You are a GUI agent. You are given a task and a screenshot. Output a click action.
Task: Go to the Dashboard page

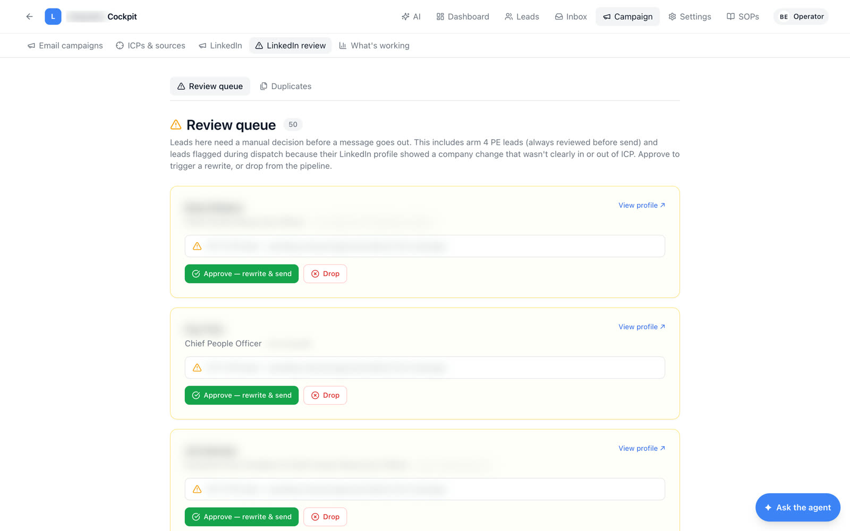pos(463,16)
